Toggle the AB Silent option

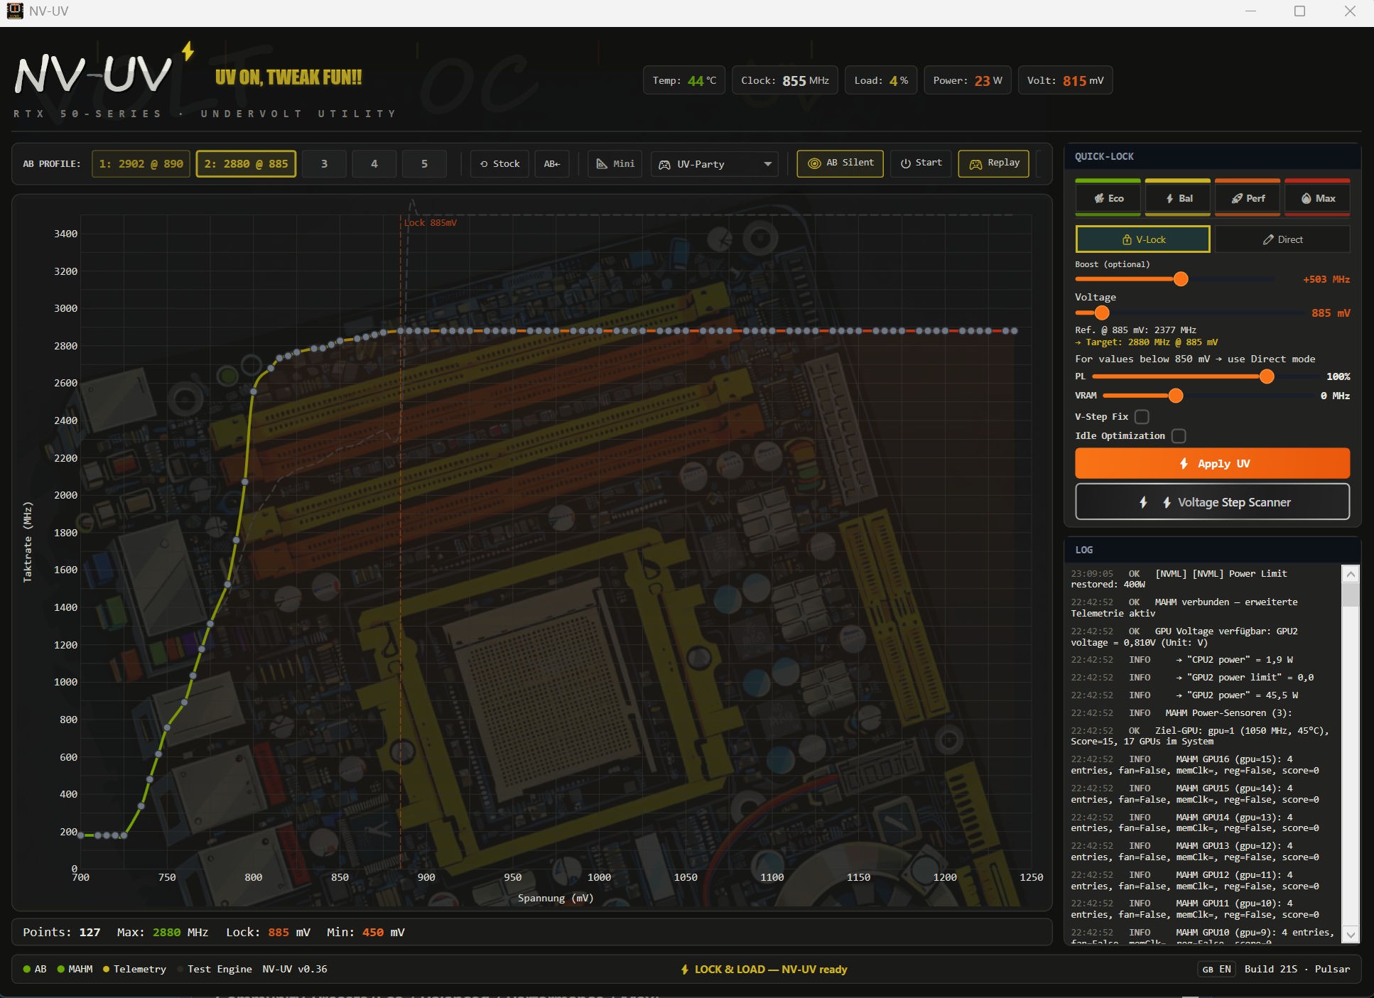coord(840,163)
